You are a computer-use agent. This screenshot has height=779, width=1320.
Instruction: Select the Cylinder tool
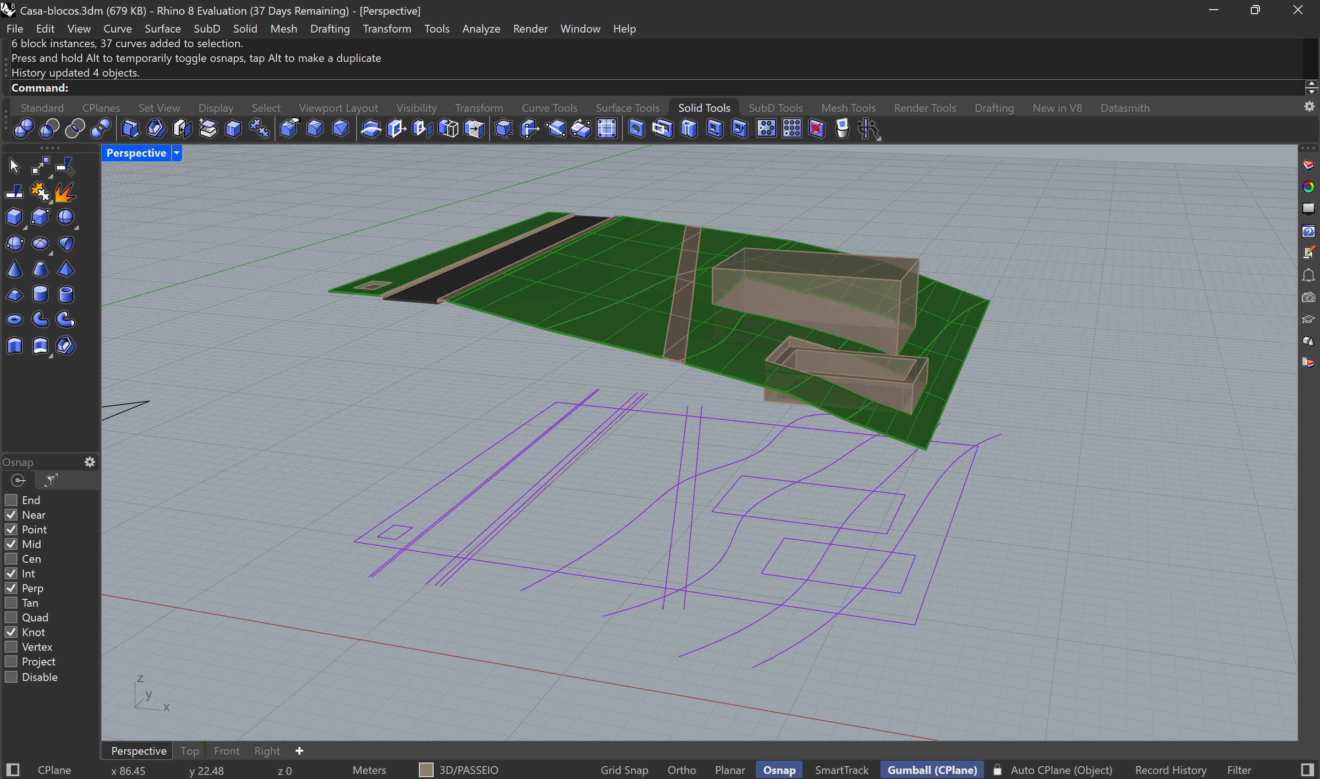click(x=40, y=295)
